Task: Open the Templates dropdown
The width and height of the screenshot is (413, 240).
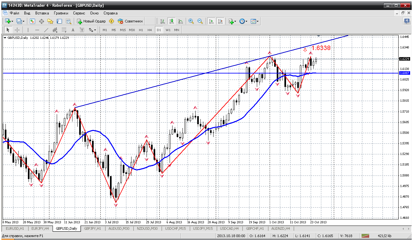Action: [255, 21]
